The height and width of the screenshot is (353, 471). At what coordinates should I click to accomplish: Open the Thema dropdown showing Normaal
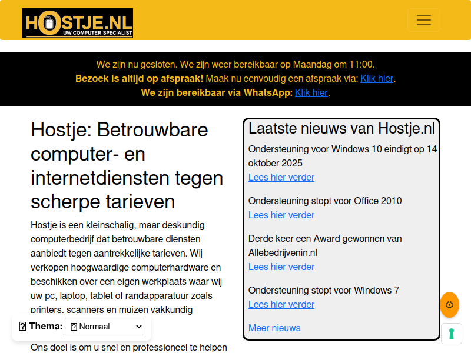(x=105, y=327)
